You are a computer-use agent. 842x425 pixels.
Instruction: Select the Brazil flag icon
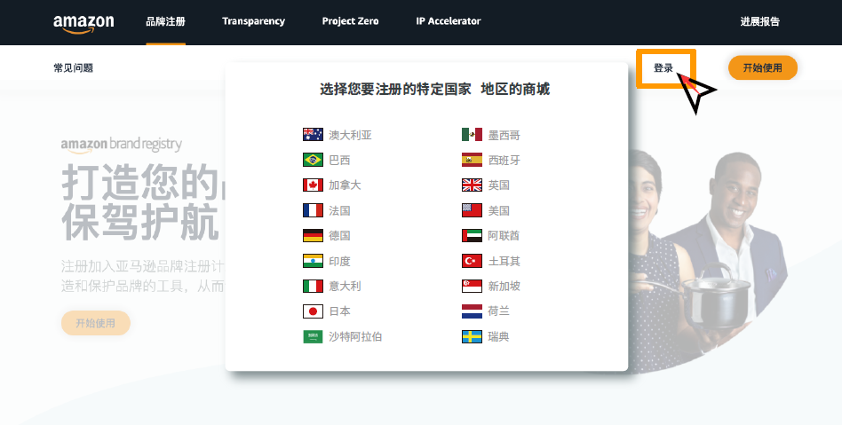tap(313, 161)
